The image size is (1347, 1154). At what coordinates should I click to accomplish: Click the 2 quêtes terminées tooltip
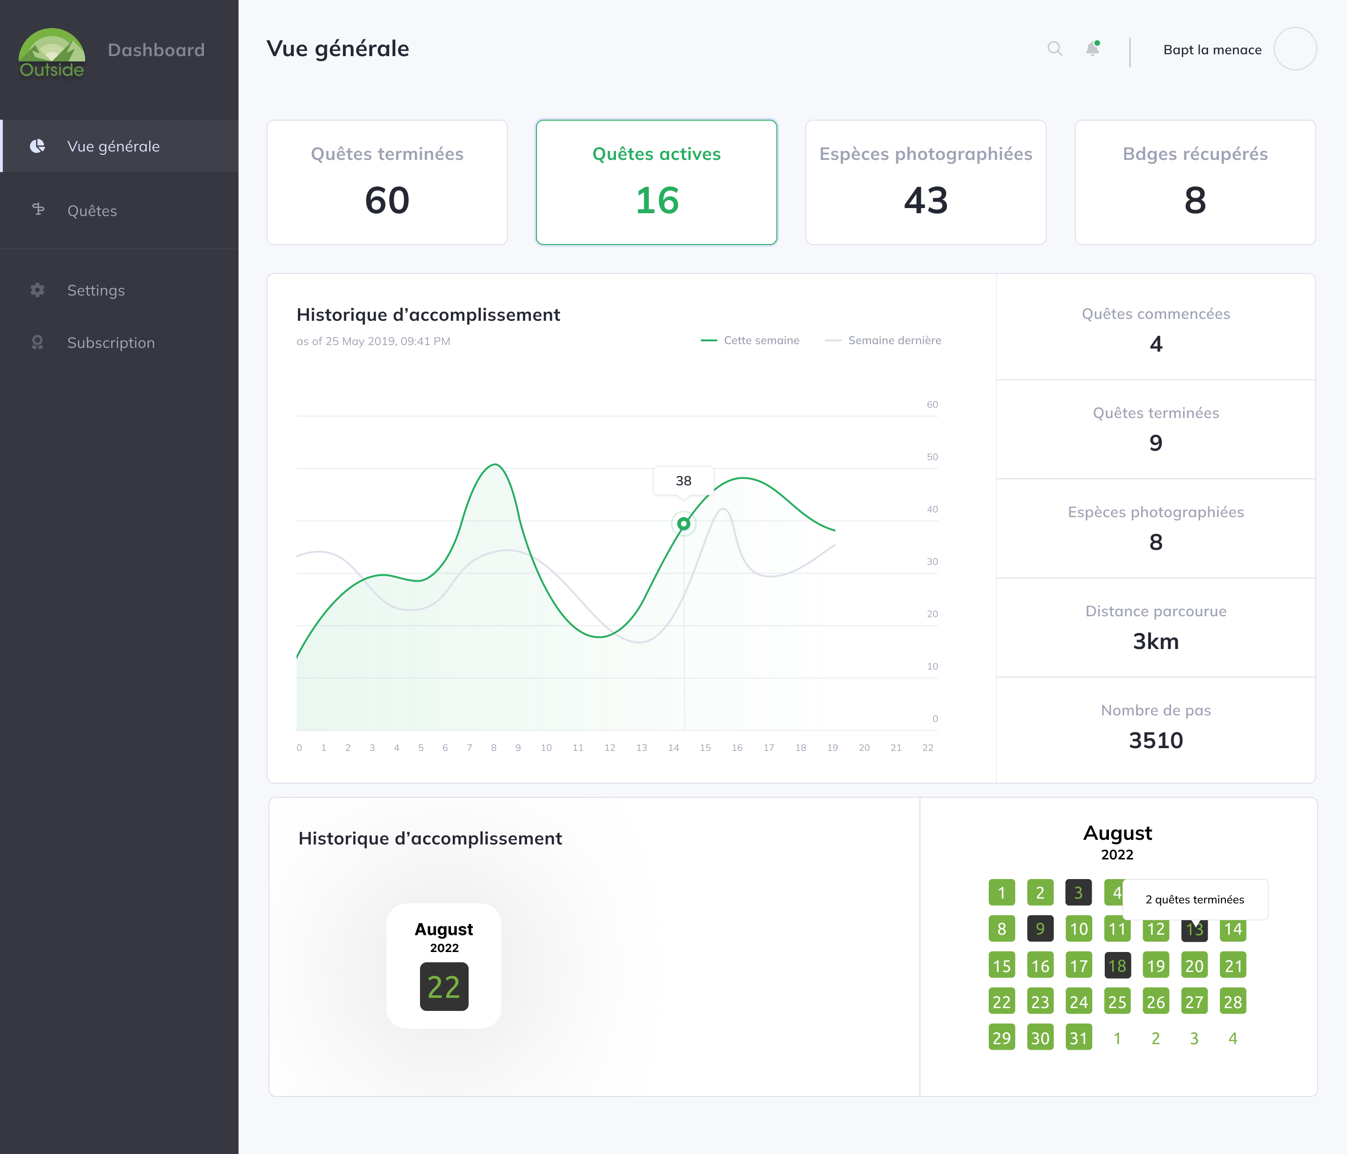pyautogui.click(x=1195, y=899)
